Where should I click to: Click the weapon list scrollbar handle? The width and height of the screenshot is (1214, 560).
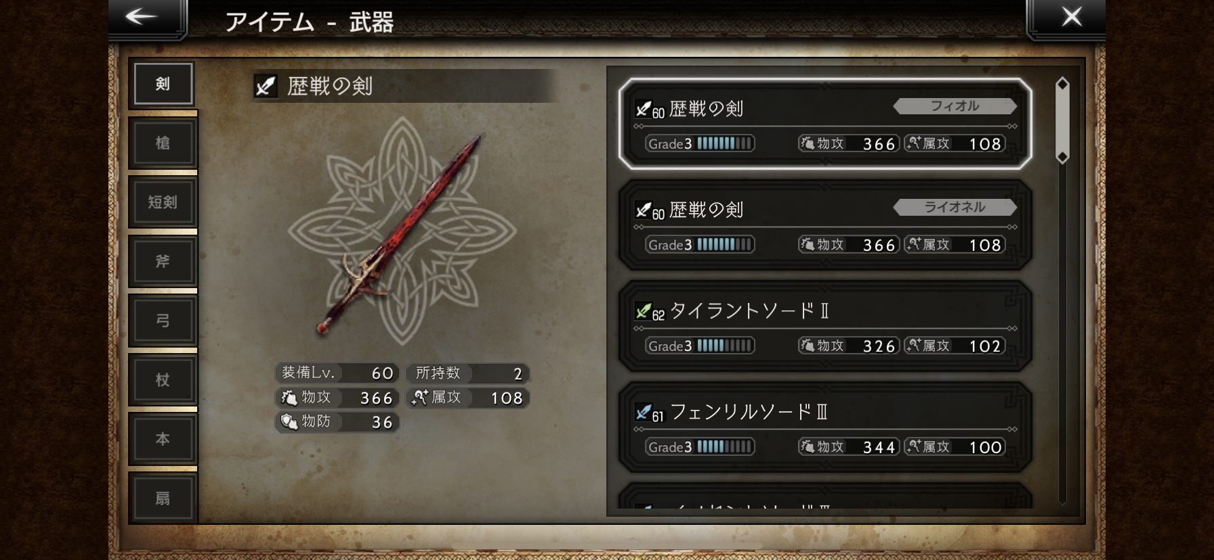point(1062,120)
